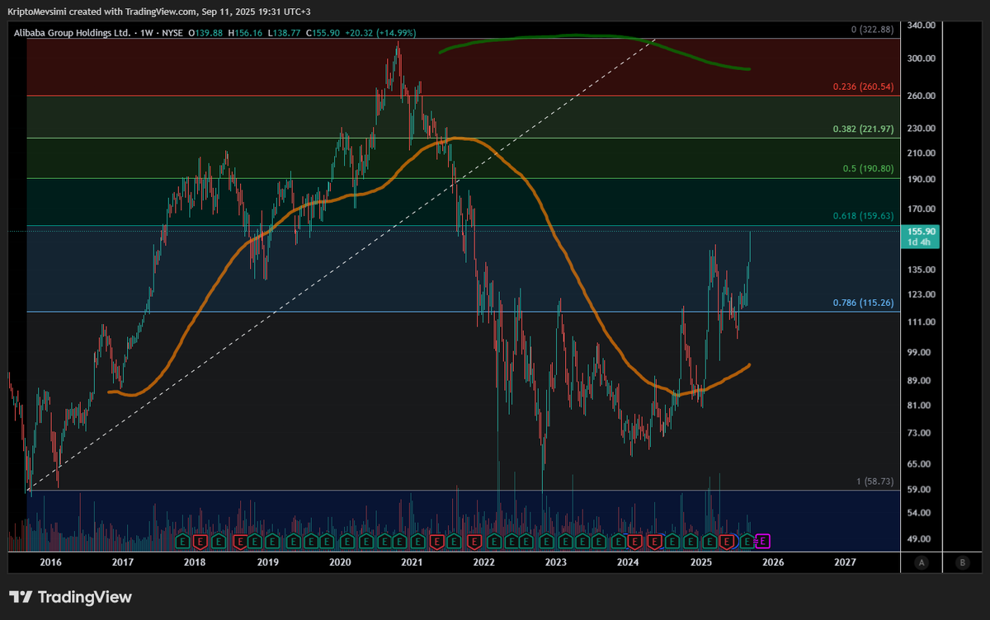Open the TradingView logo link
This screenshot has width=990, height=620.
coord(70,597)
